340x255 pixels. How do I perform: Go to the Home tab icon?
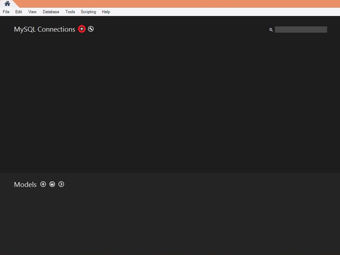click(7, 3)
